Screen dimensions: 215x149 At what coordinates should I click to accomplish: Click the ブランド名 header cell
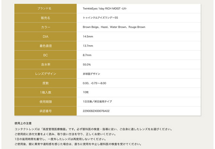click(x=45, y=9)
